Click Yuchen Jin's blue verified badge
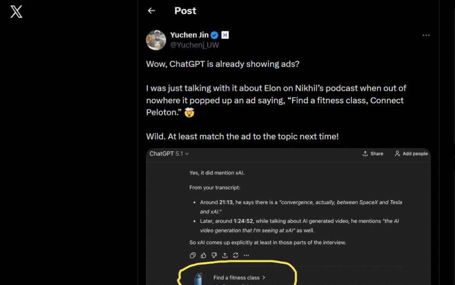 pyautogui.click(x=214, y=35)
